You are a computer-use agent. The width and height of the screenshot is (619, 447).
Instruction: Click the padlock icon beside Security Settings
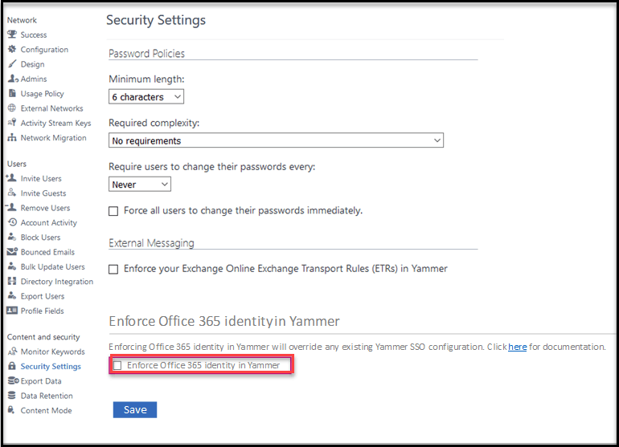coord(12,366)
